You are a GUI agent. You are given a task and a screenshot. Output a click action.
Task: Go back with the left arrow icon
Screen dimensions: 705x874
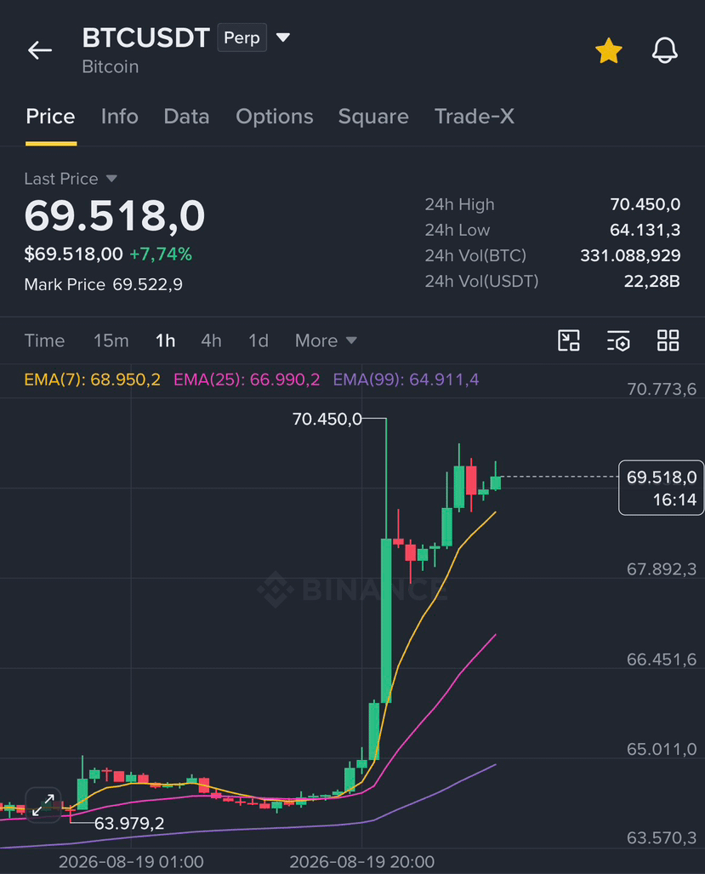39,50
